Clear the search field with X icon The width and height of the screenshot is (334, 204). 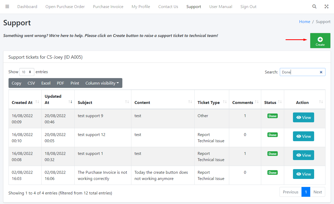pos(321,72)
